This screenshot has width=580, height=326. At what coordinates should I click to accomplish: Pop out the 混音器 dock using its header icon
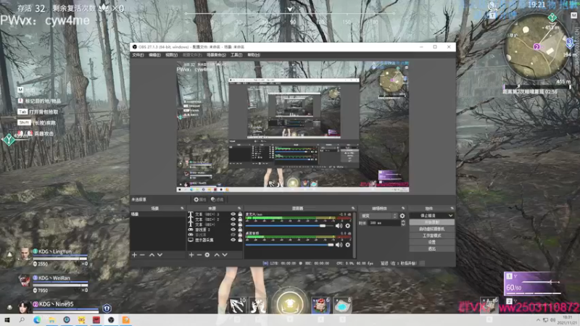[353, 209]
